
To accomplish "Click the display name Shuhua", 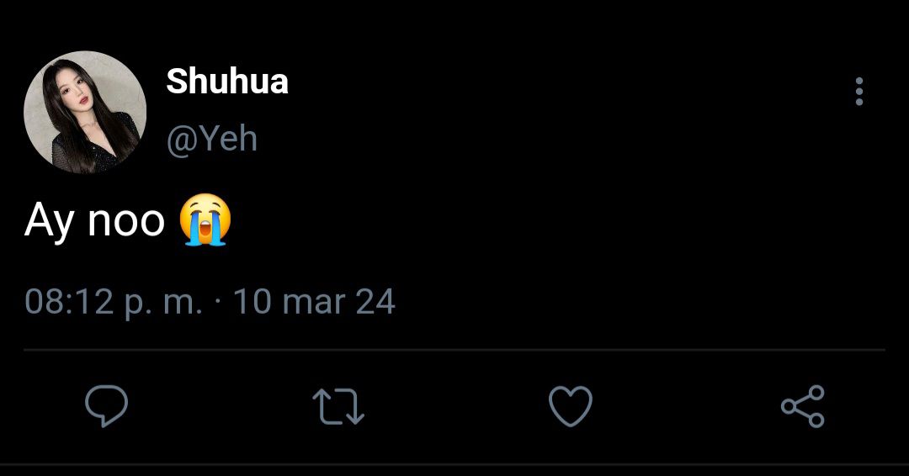I will [227, 81].
